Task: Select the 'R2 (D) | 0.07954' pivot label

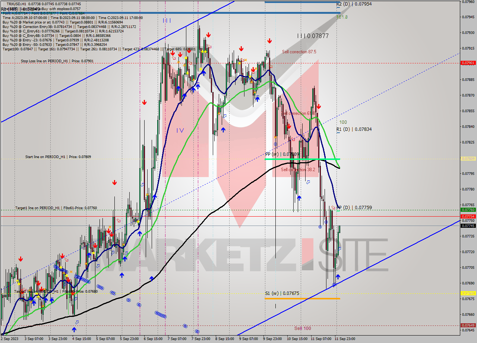Action: pyautogui.click(x=354, y=4)
